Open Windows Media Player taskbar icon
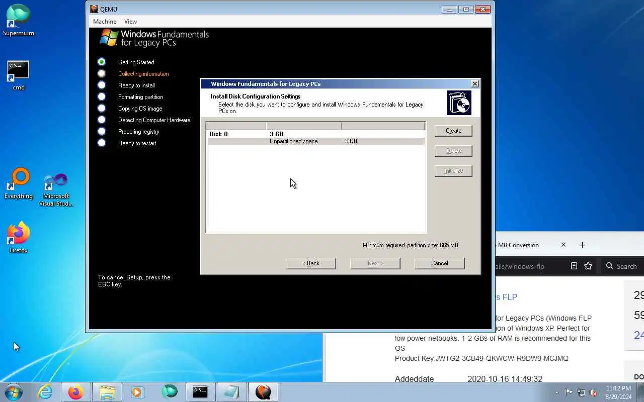This screenshot has width=644, height=402. (x=137, y=392)
